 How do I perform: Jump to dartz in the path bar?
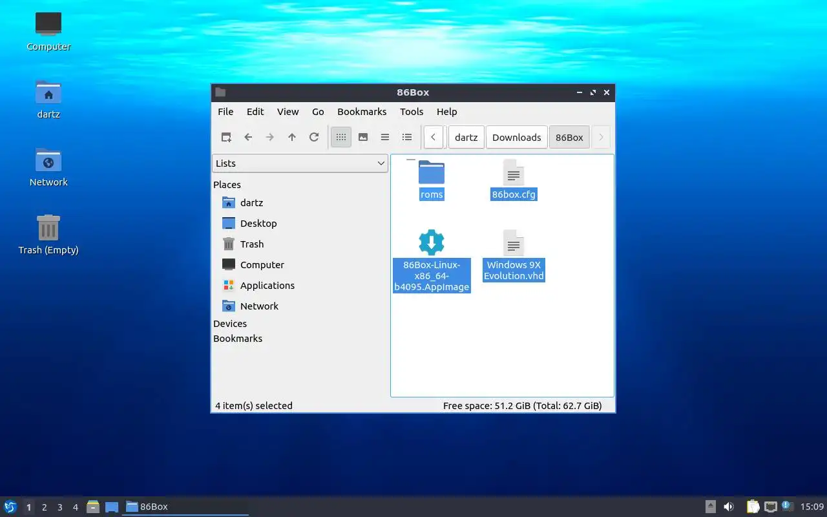466,137
